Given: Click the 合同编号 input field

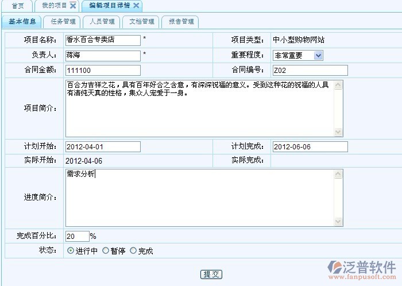Looking at the screenshot, I should pyautogui.click(x=310, y=71).
